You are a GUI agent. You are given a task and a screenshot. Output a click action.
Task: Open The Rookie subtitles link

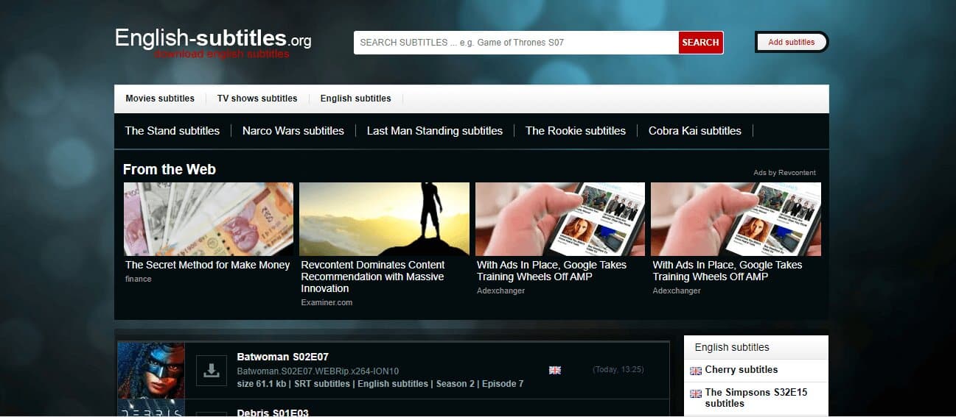click(x=576, y=131)
